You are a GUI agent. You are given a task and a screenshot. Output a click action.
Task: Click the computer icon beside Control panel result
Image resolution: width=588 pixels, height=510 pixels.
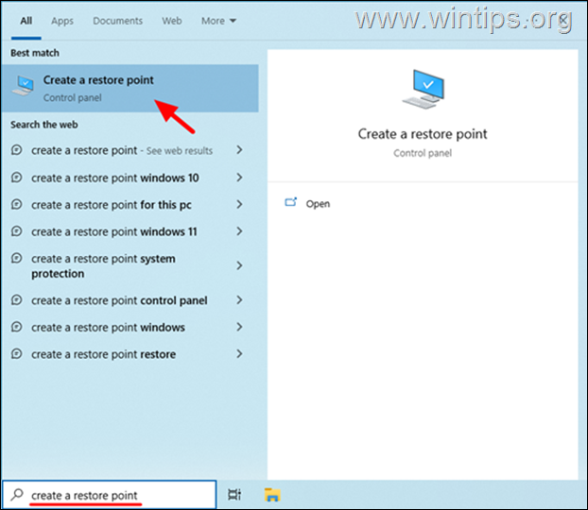point(23,85)
